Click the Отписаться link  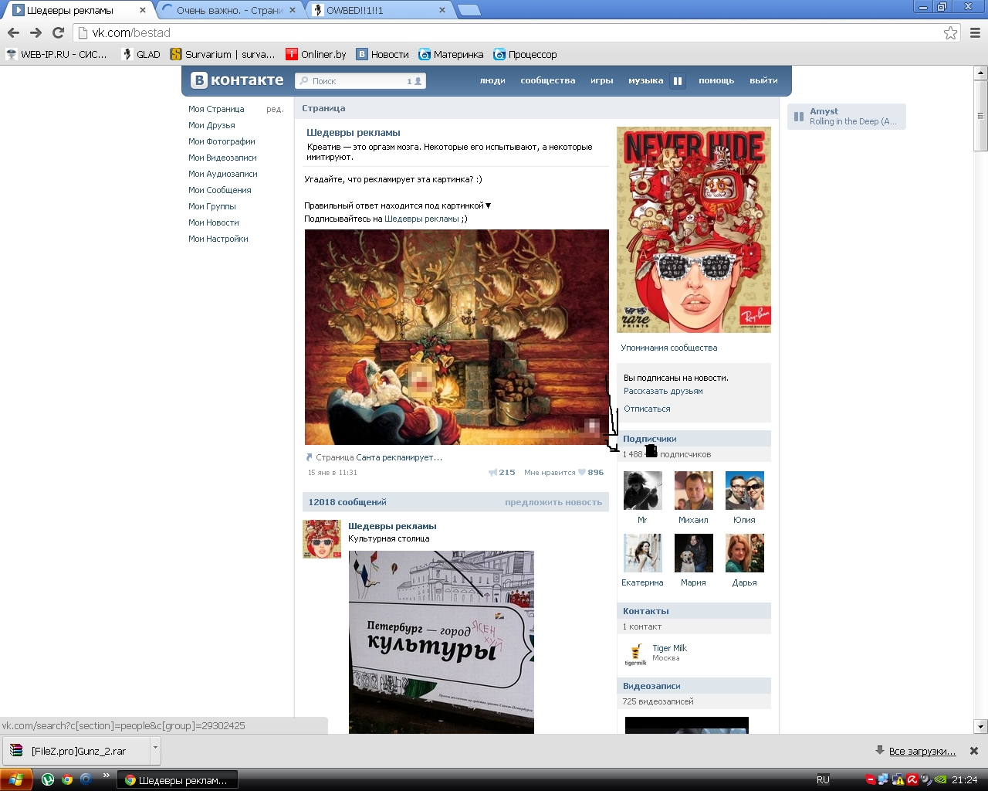(647, 409)
